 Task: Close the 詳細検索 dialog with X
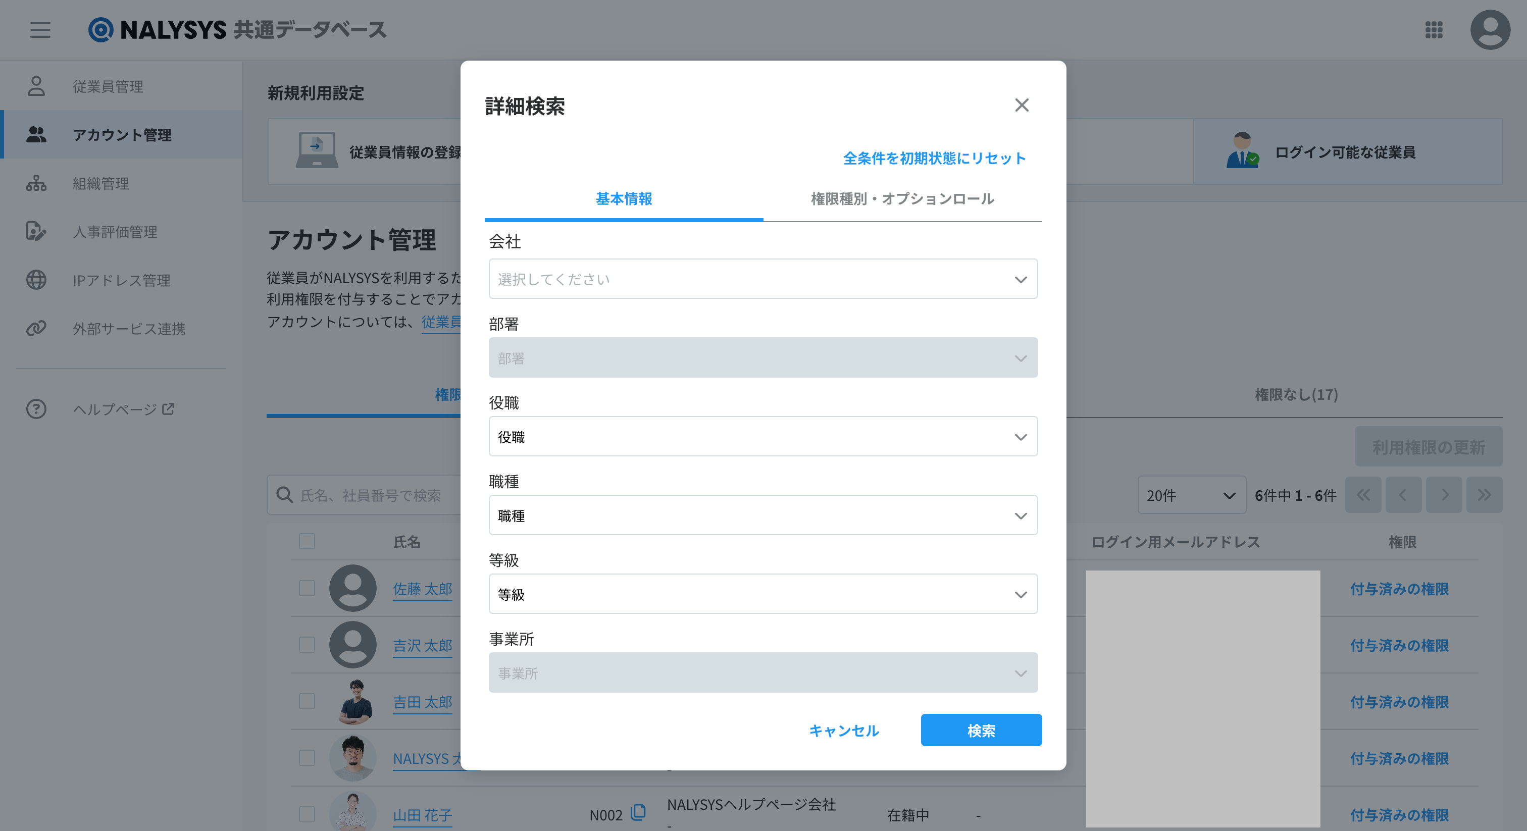(x=1022, y=106)
